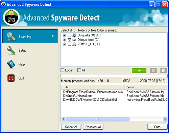Click the Spyware Detect logo badge

click(x=11, y=17)
